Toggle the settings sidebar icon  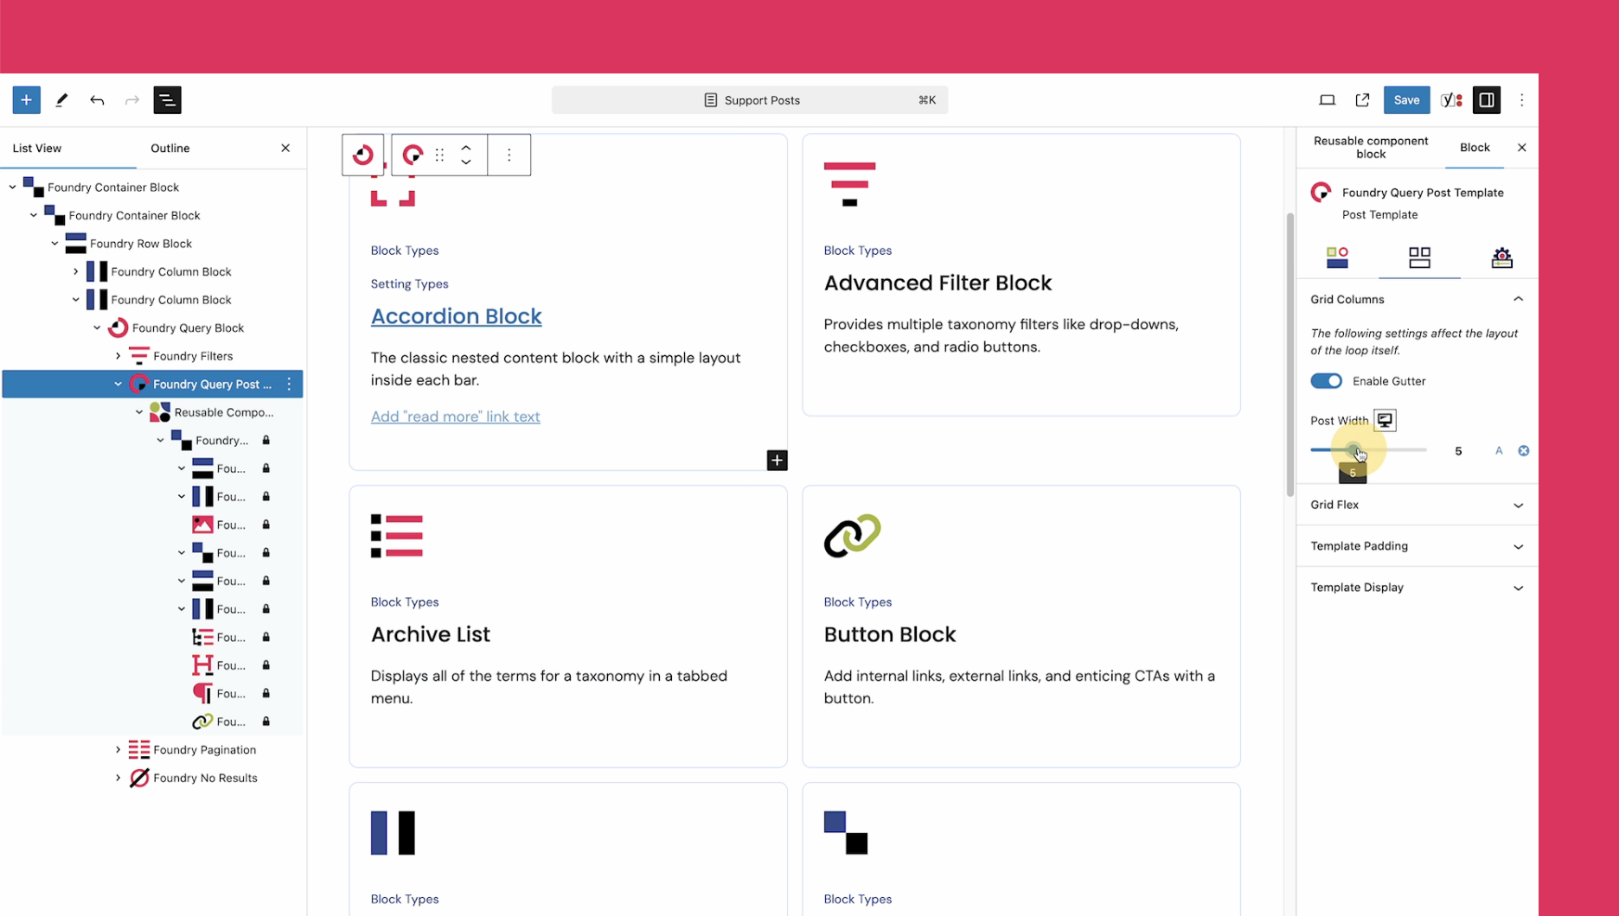(1487, 100)
